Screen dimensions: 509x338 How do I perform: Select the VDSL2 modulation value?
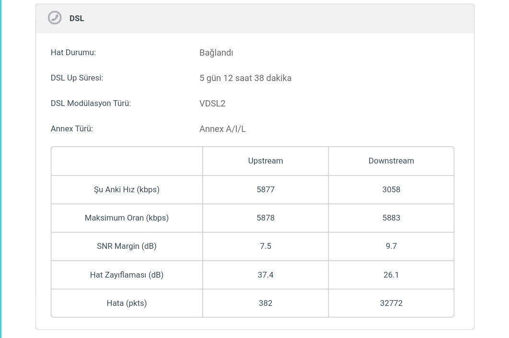212,104
